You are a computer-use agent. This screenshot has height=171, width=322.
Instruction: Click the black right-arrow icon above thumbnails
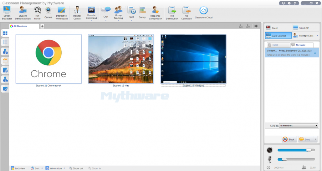[256, 26]
